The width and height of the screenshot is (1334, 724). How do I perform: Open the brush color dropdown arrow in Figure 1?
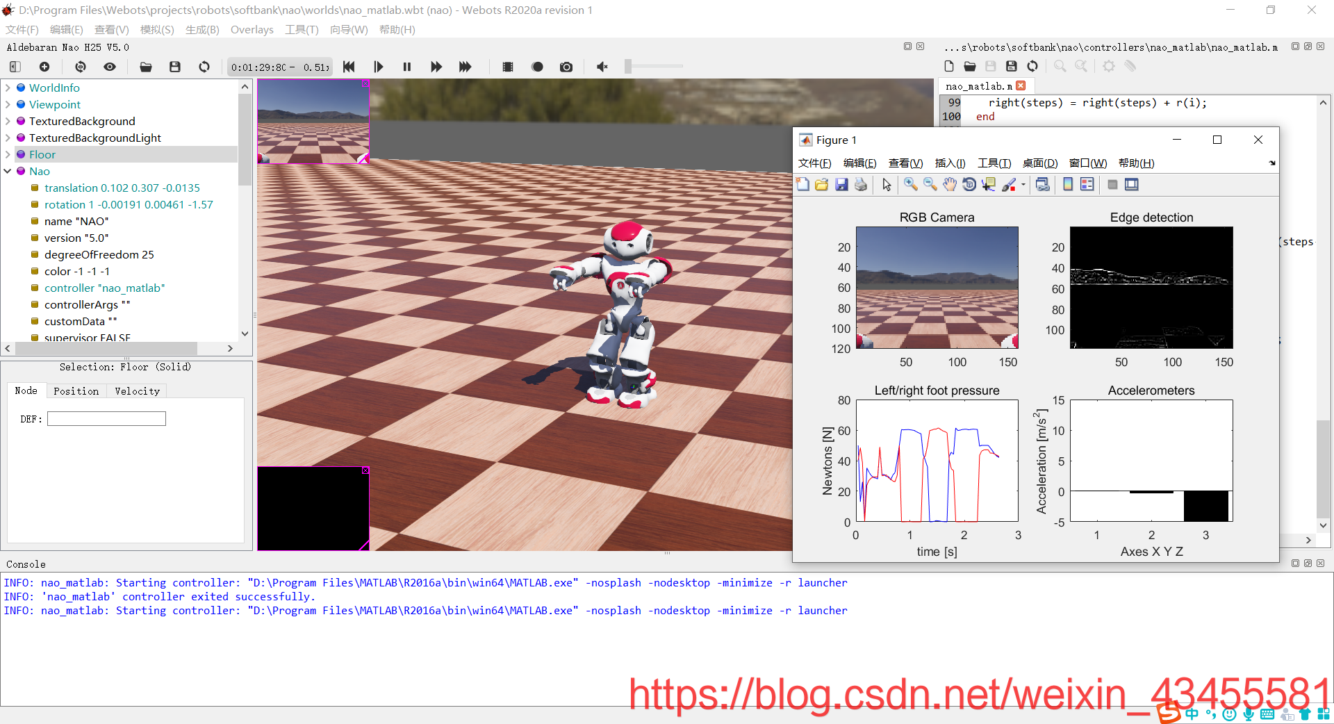pos(1023,185)
